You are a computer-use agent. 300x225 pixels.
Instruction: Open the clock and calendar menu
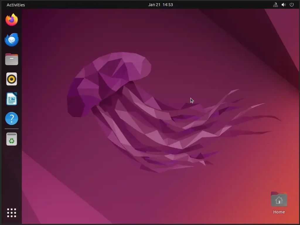[x=160, y=5]
